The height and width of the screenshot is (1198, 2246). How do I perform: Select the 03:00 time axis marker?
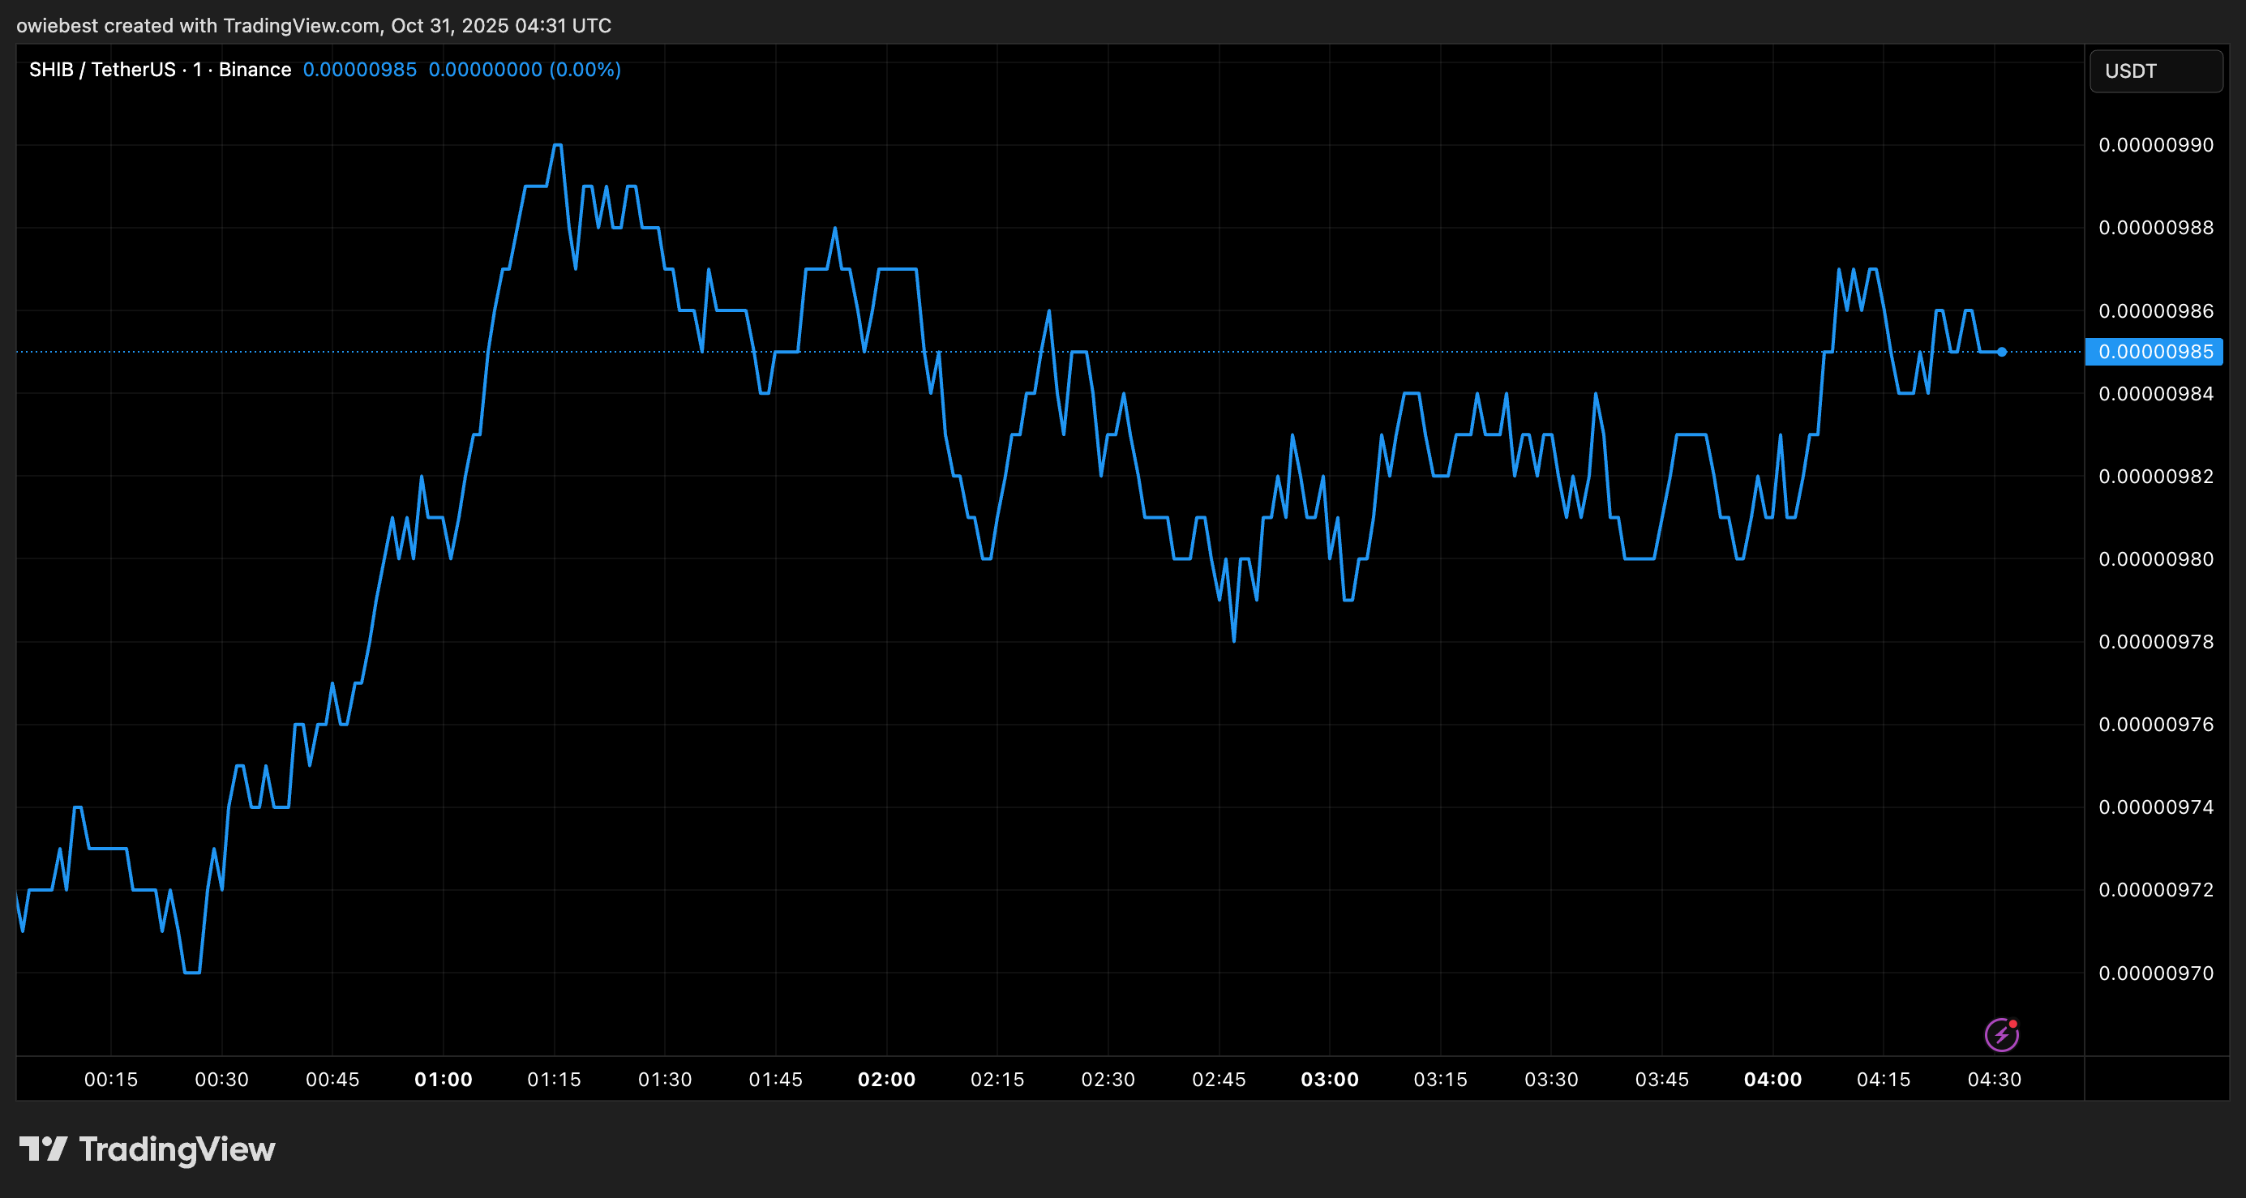(1329, 1080)
